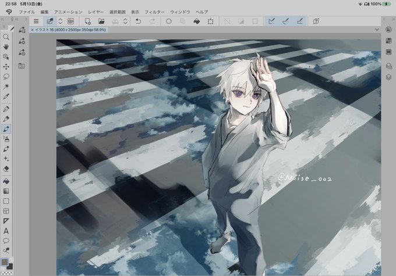
Task: Open the Sub Tool panel icon
Action: pyautogui.click(x=22, y=30)
